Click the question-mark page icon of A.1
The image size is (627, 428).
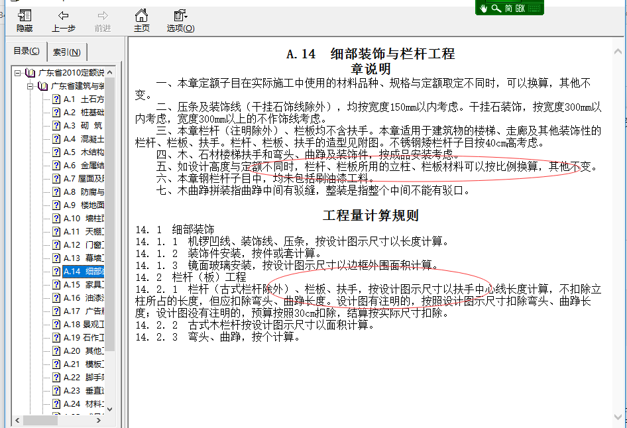point(56,99)
